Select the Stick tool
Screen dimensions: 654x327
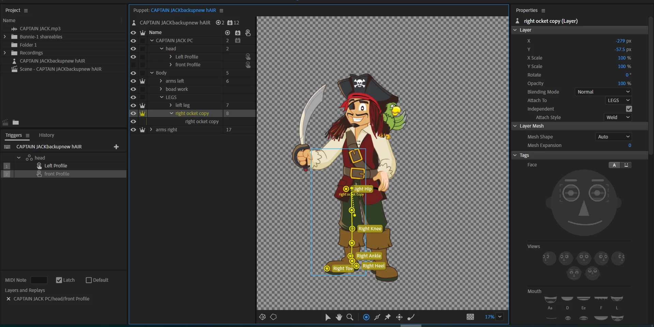click(377, 317)
